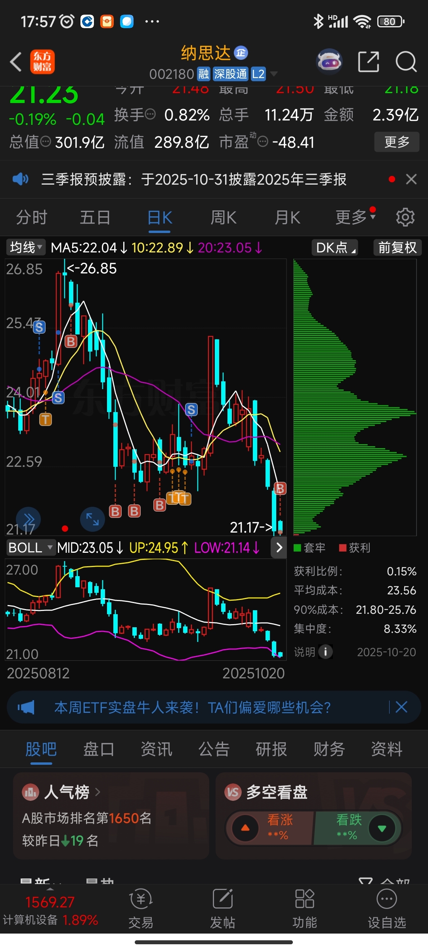The image size is (428, 951).
Task: Tap the 深股通 tag
Action: point(230,74)
